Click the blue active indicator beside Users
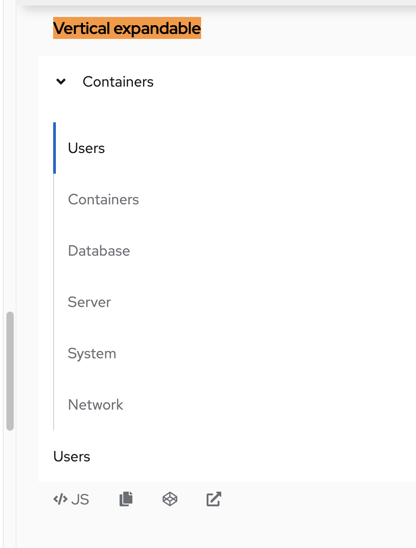This screenshot has width=416, height=548. (x=55, y=148)
